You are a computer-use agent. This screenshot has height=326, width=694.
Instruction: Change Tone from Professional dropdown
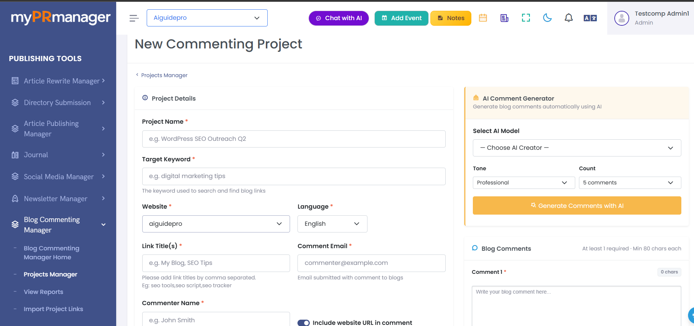pos(524,183)
